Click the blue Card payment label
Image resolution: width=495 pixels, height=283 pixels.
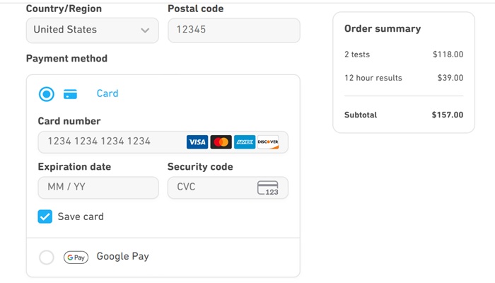pos(107,93)
